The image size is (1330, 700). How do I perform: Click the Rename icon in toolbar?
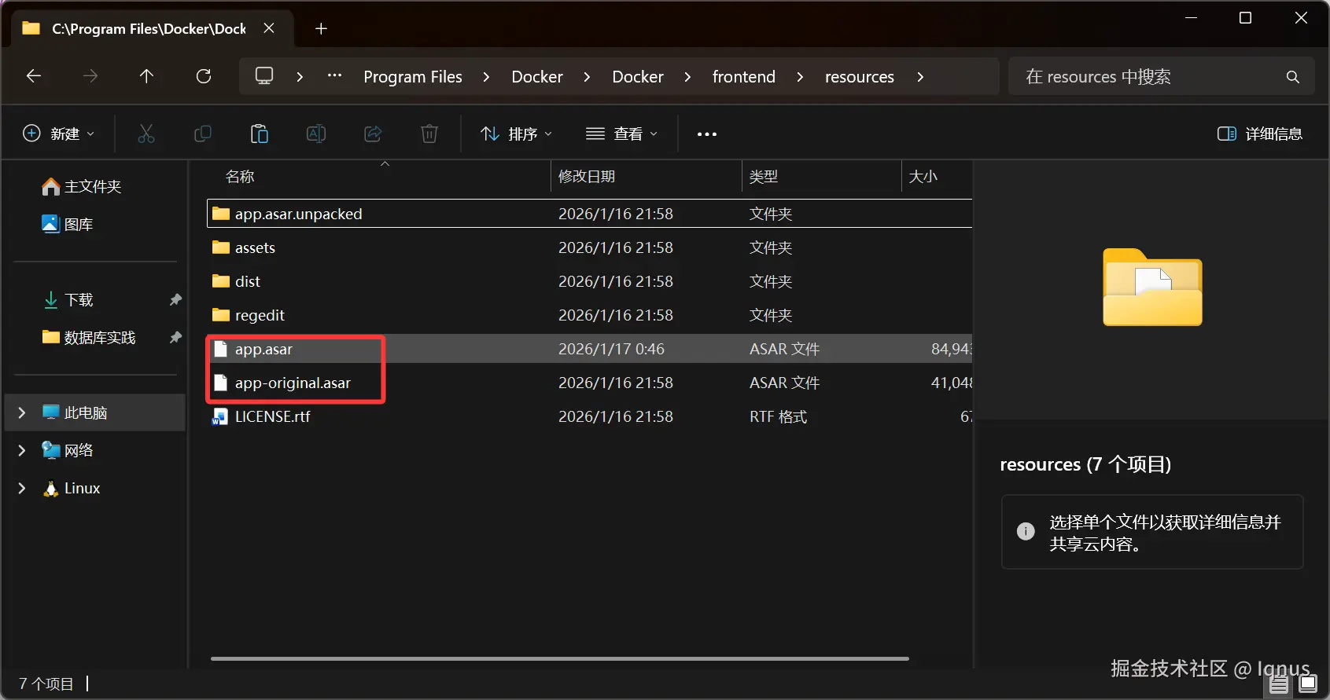point(316,134)
